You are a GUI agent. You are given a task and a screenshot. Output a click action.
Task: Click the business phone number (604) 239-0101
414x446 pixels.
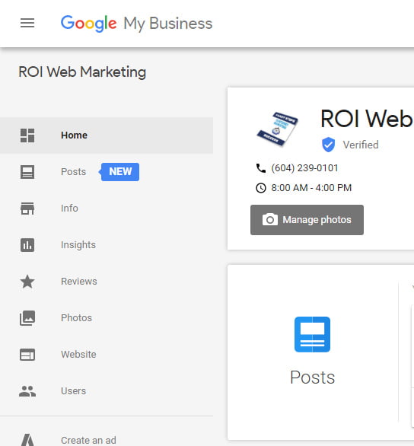pos(304,167)
